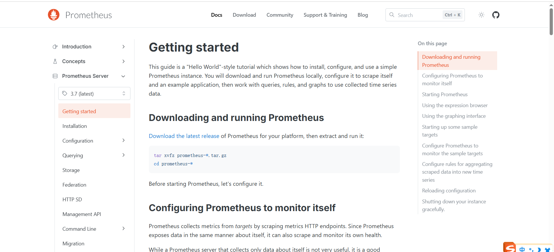Expand the Command Line submenu chevron
This screenshot has width=554, height=252.
pos(123,229)
